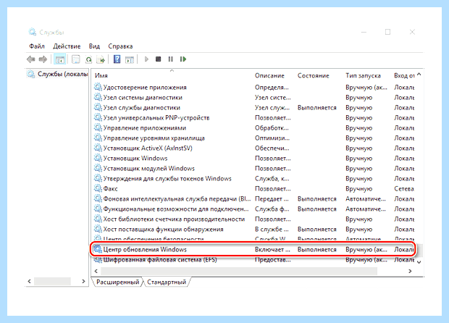Click the Предостав... description of Шифрованная файловая система
Screen dimensions: 449x323
[x=272, y=260]
